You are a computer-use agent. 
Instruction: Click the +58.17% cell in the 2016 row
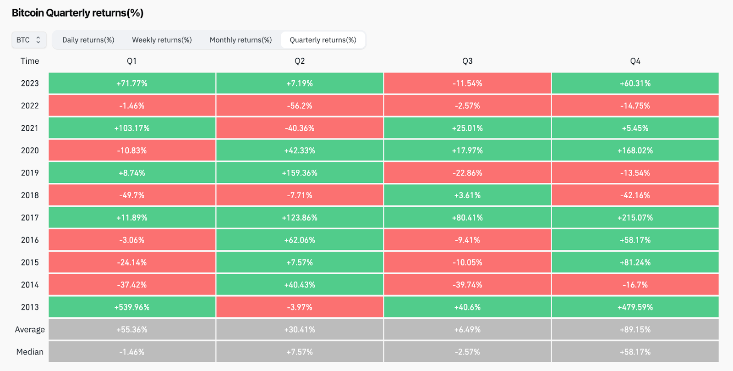(635, 240)
